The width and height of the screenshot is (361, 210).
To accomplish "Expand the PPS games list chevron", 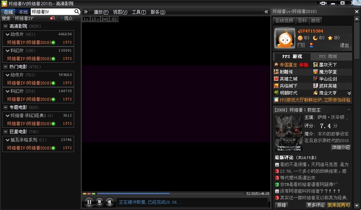I will pos(349,93).
